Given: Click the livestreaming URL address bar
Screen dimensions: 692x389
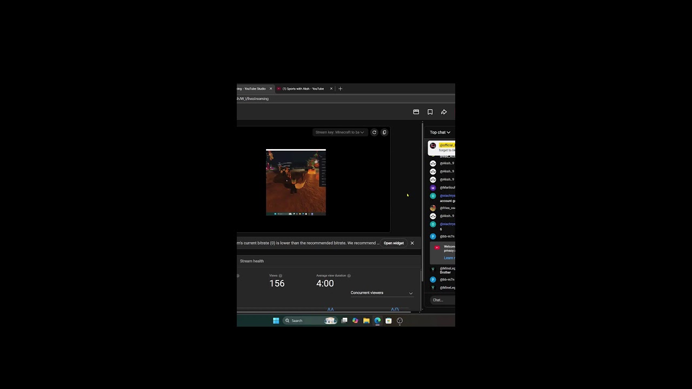Looking at the screenshot, I should (346, 99).
